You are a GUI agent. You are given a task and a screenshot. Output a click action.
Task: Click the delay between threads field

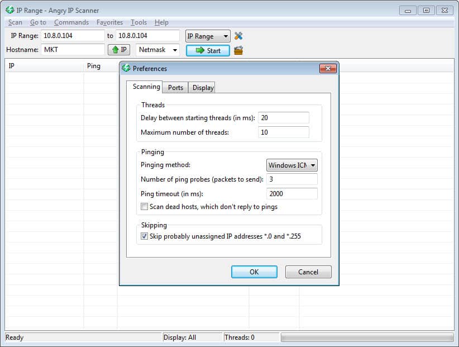[283, 118]
